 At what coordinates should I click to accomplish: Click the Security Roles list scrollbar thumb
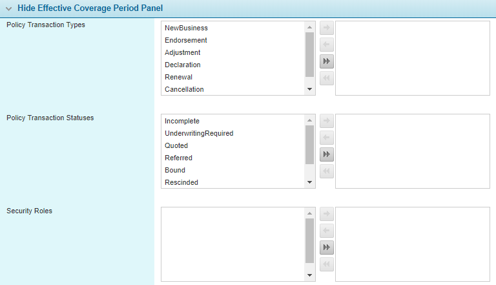point(310,240)
